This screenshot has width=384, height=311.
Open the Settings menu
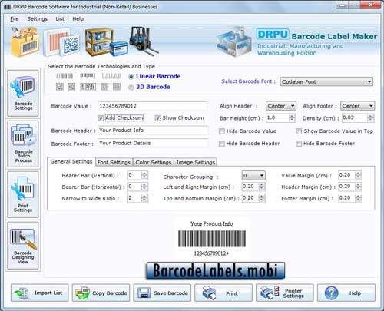(37, 18)
